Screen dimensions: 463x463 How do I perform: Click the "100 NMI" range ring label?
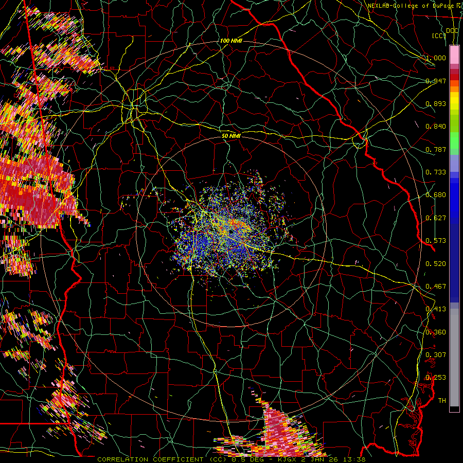(231, 41)
